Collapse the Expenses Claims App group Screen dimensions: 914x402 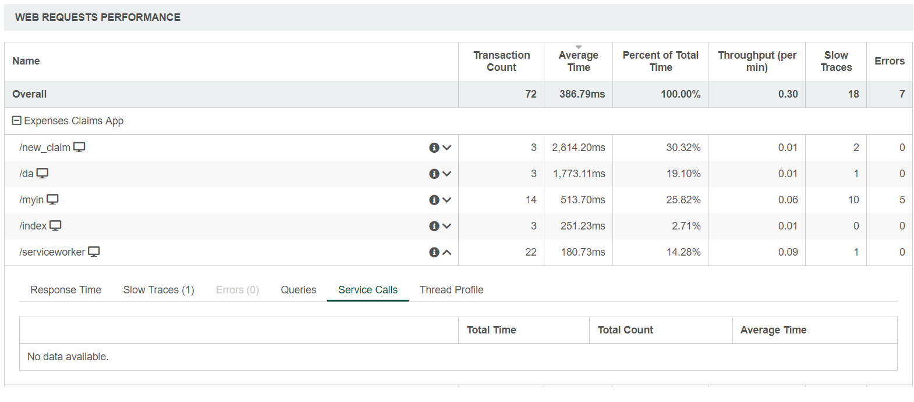click(x=17, y=121)
